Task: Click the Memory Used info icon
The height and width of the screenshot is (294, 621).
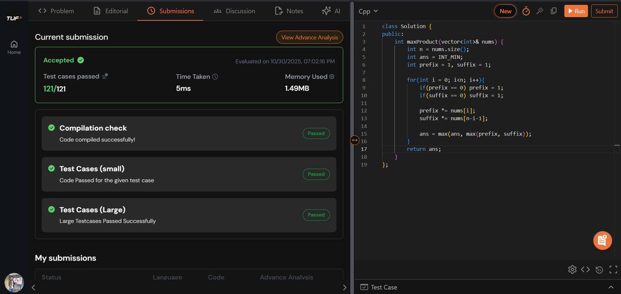Action: point(332,76)
